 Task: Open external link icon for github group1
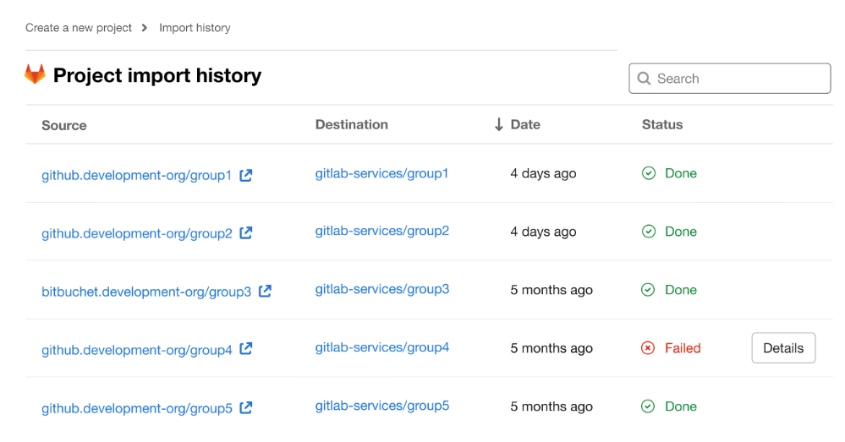coord(245,176)
